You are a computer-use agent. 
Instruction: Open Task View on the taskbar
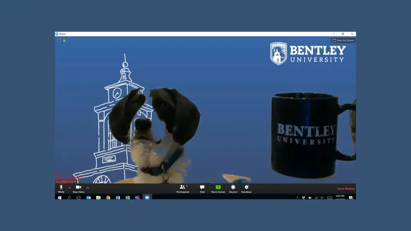coord(78,198)
